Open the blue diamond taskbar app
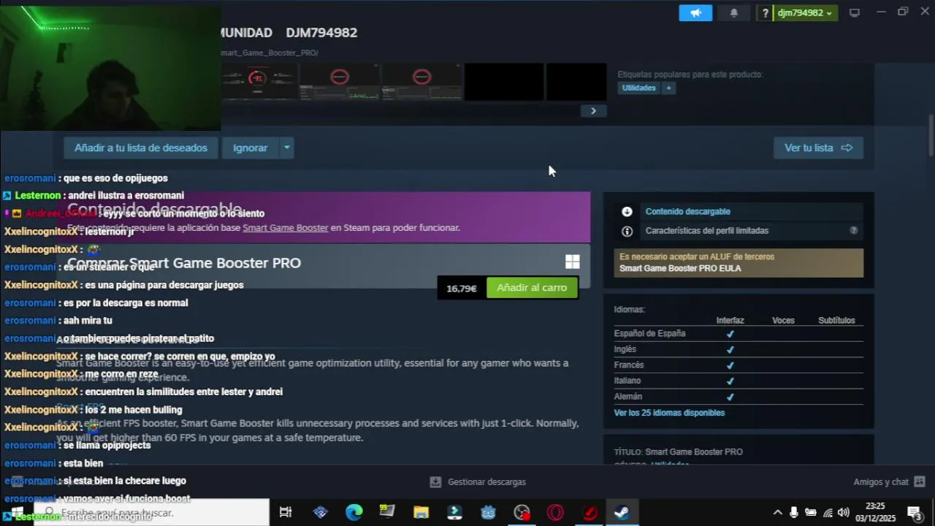 (321, 513)
